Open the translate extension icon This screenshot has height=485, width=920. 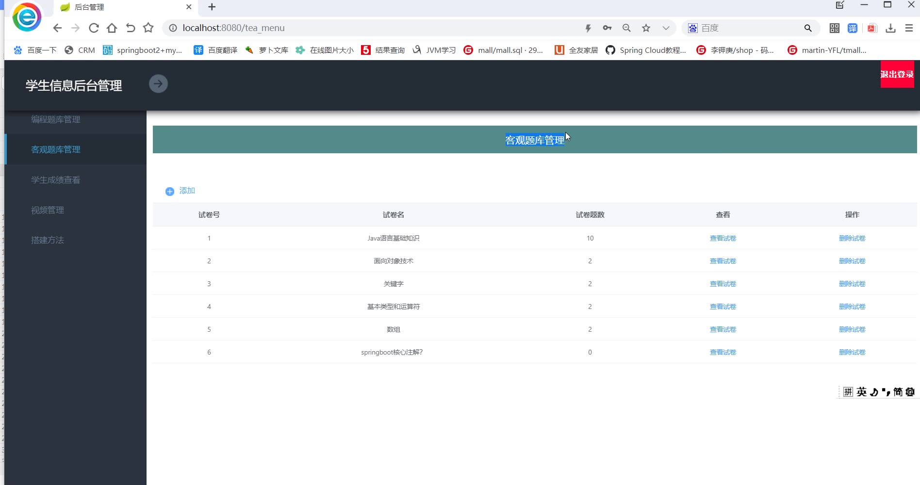[x=853, y=28]
